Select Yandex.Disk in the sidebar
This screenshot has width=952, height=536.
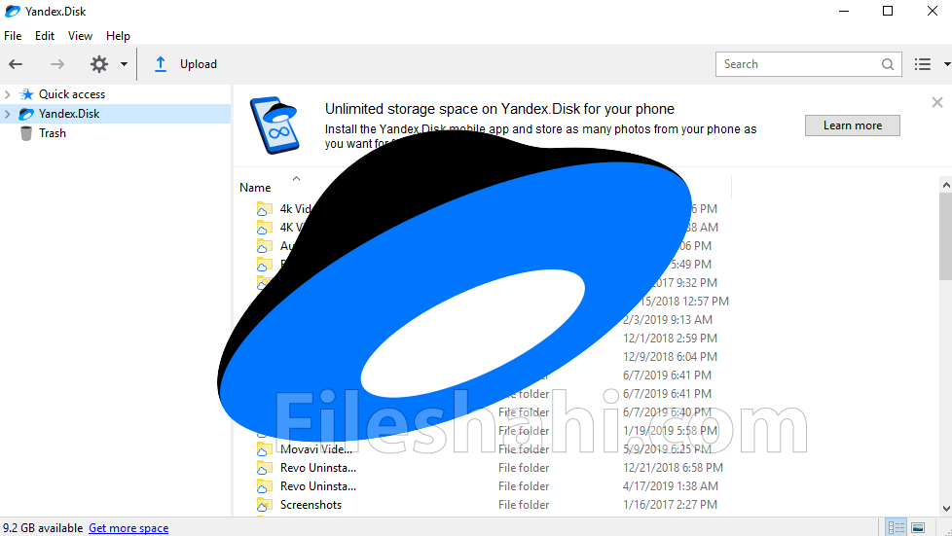[69, 114]
